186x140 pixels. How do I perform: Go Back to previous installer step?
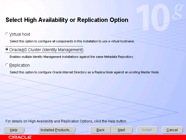(x=100, y=130)
